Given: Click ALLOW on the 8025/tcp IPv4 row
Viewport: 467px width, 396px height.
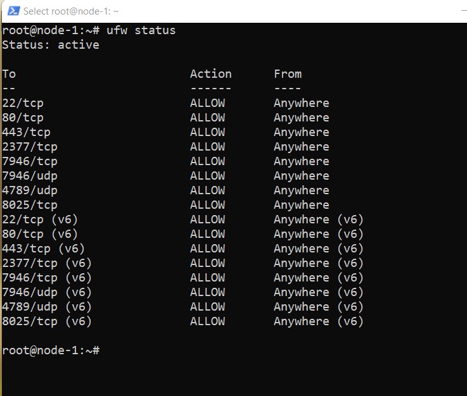Looking at the screenshot, I should coord(208,205).
